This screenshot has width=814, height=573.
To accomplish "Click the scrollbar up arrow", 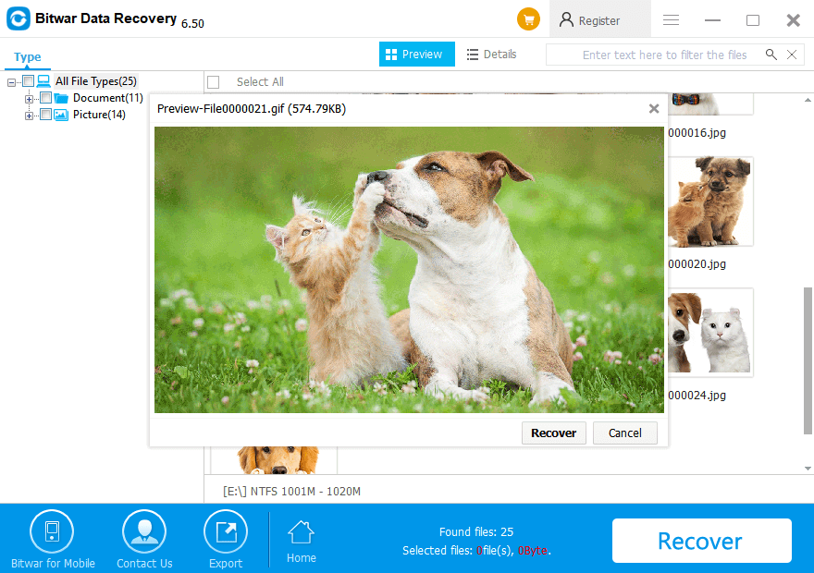I will click(808, 100).
